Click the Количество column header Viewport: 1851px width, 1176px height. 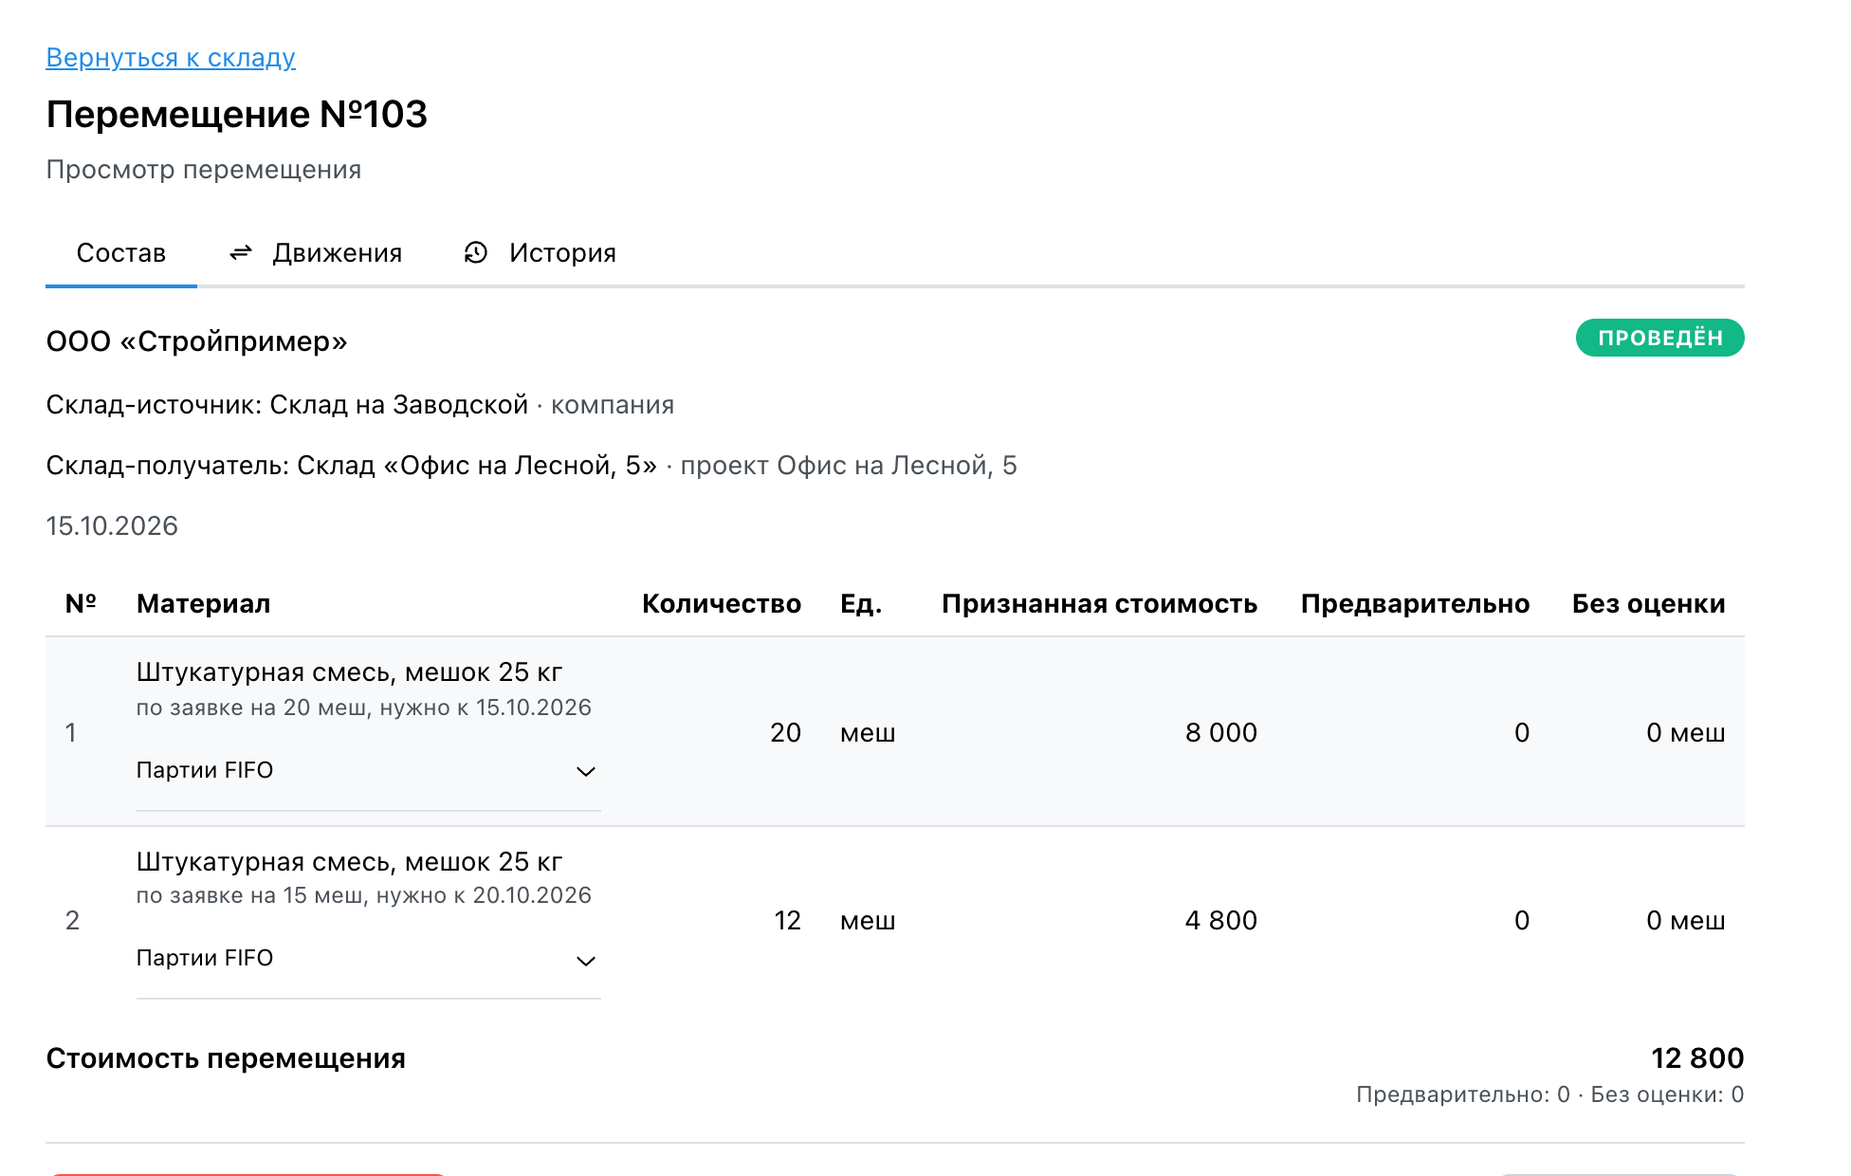pos(722,604)
